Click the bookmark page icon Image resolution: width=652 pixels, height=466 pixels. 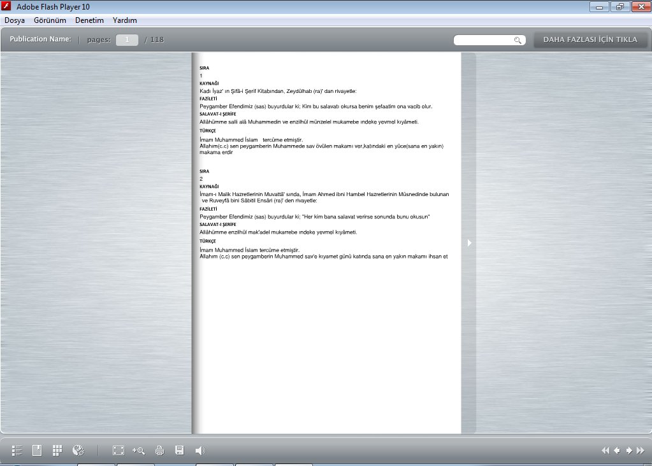37,451
